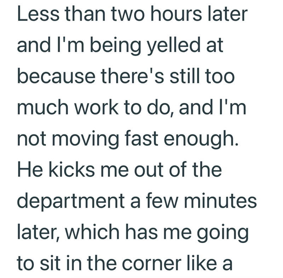Click the word "much" in the fourth line
Screen dimensions: 283x278
[x=43, y=108]
